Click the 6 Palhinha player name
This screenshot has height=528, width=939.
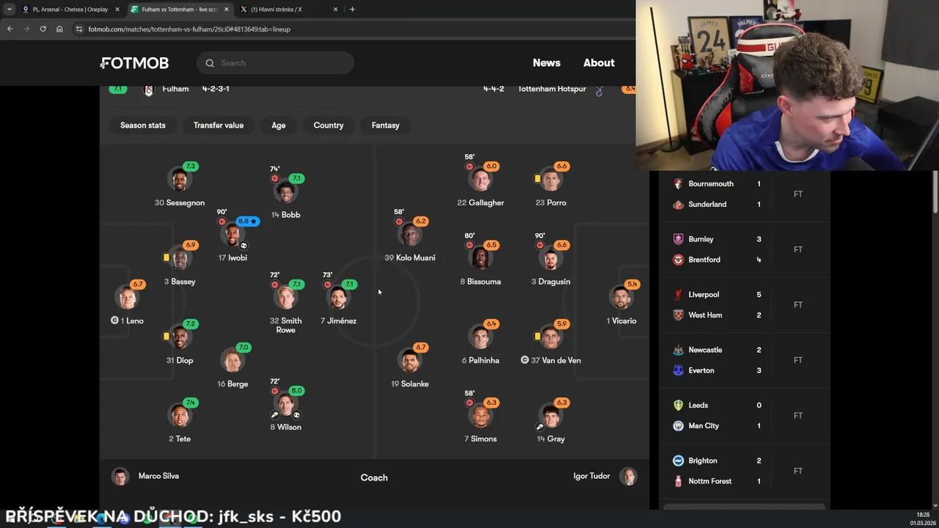(x=481, y=361)
